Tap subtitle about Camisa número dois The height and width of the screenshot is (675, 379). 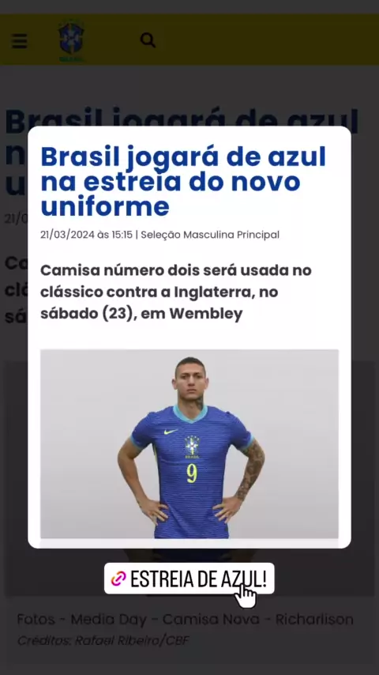coord(176,292)
